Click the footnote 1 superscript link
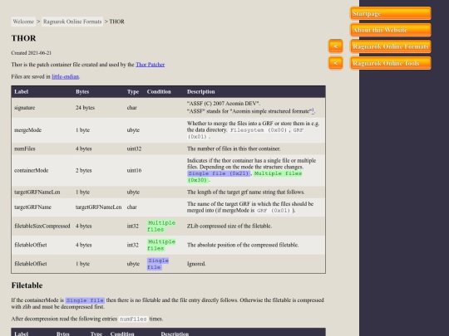This screenshot has height=336, width=449. pyautogui.click(x=313, y=110)
